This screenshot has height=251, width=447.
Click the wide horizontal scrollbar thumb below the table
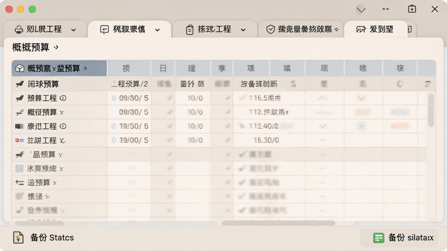[x=278, y=223]
